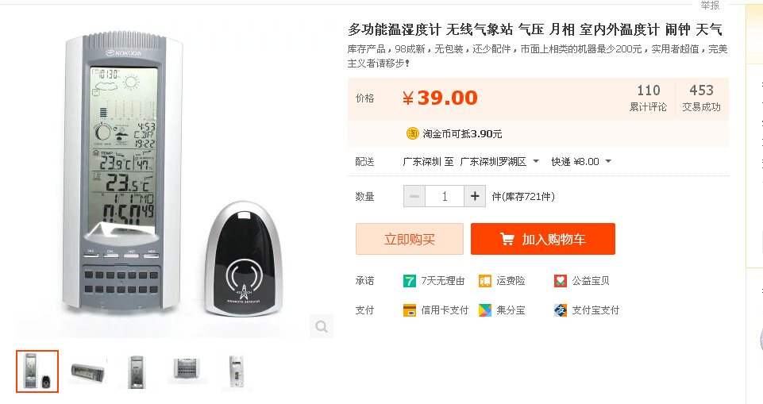Click 加入购物车 add to cart button

click(542, 239)
